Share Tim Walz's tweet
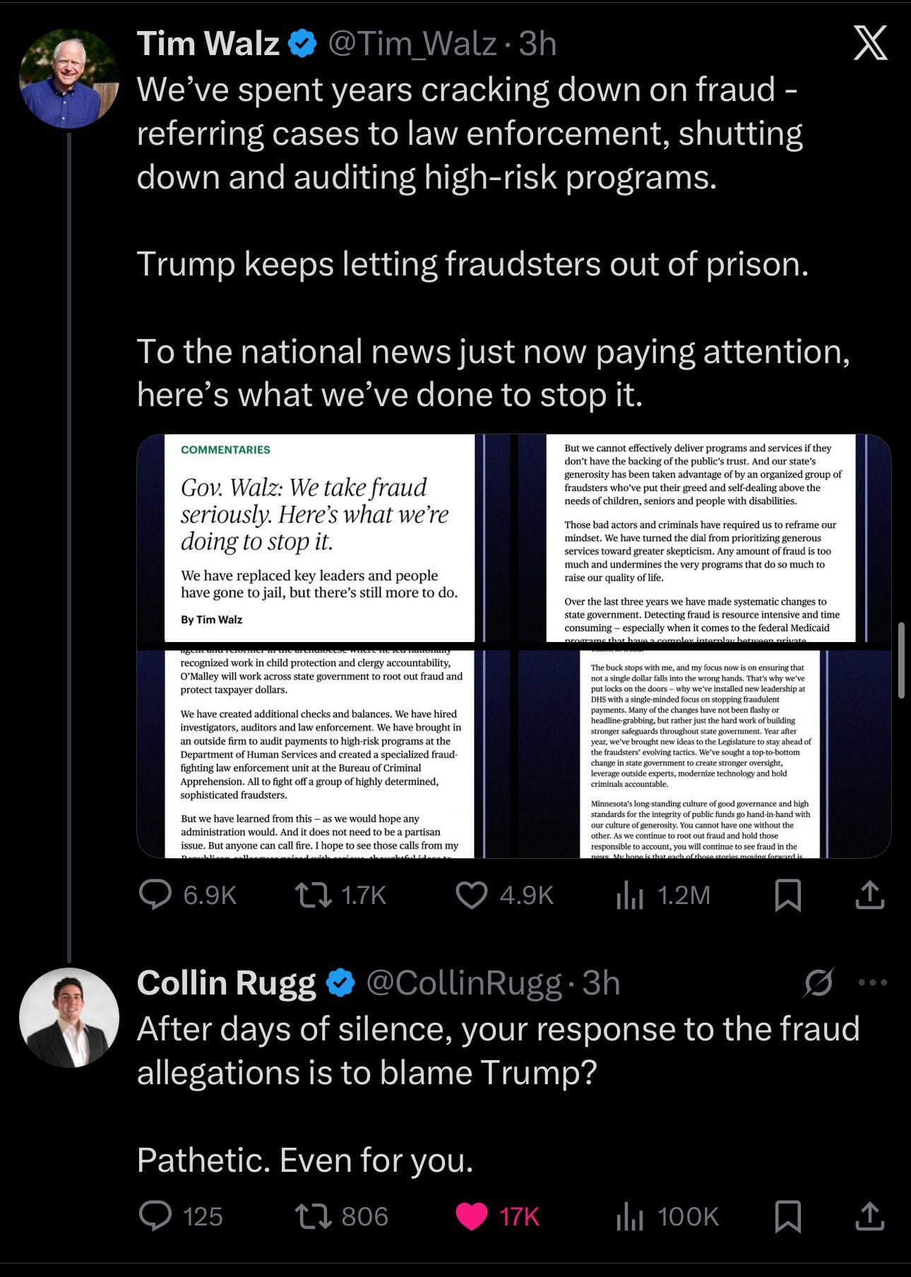 click(x=869, y=894)
